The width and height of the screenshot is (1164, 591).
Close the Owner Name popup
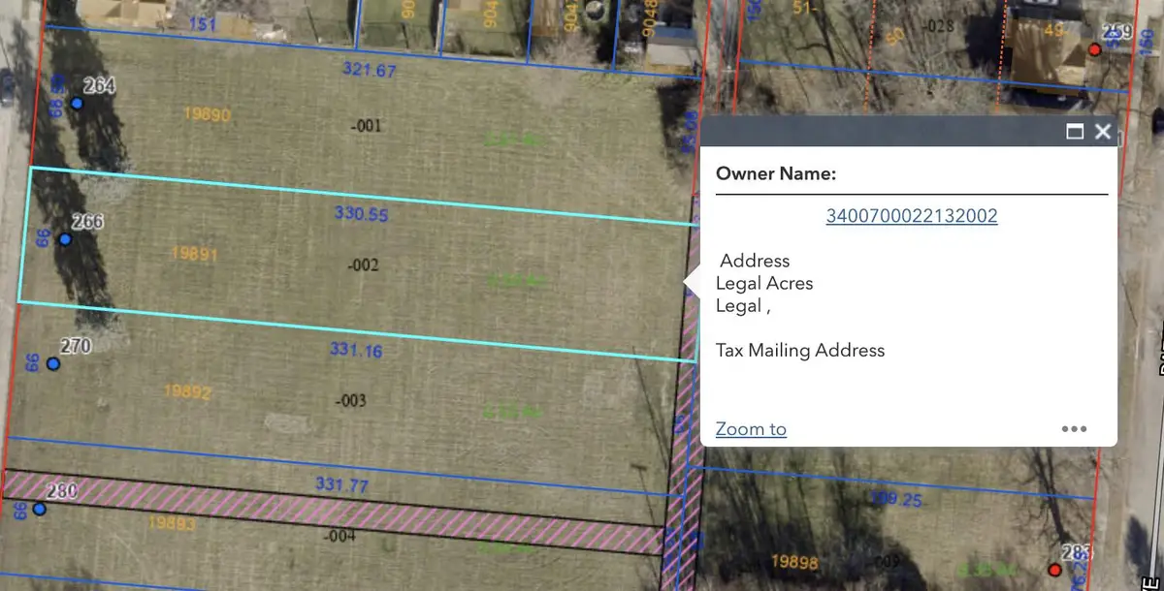coord(1103,132)
